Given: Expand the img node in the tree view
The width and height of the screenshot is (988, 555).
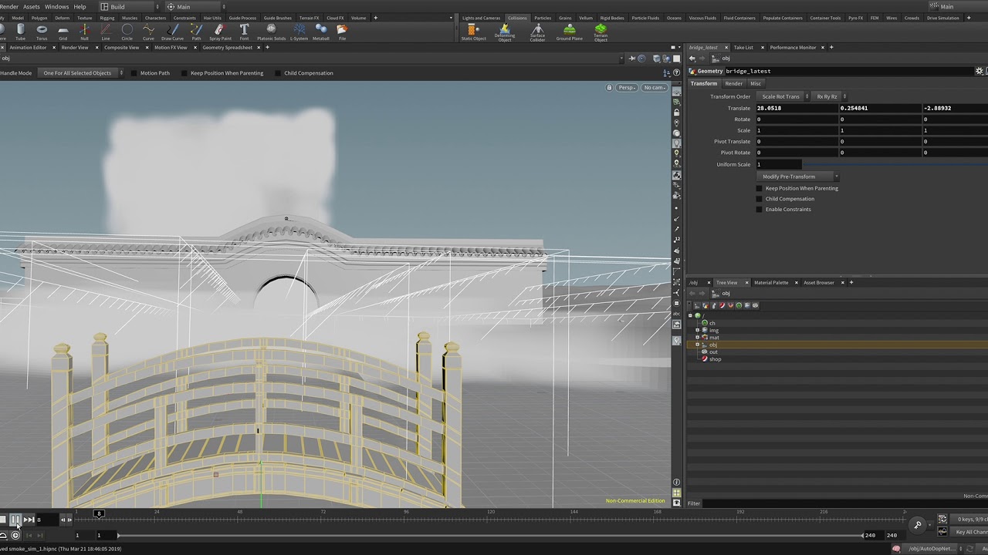Looking at the screenshot, I should [x=697, y=330].
